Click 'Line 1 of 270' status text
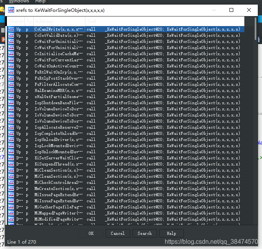 pos(22,242)
